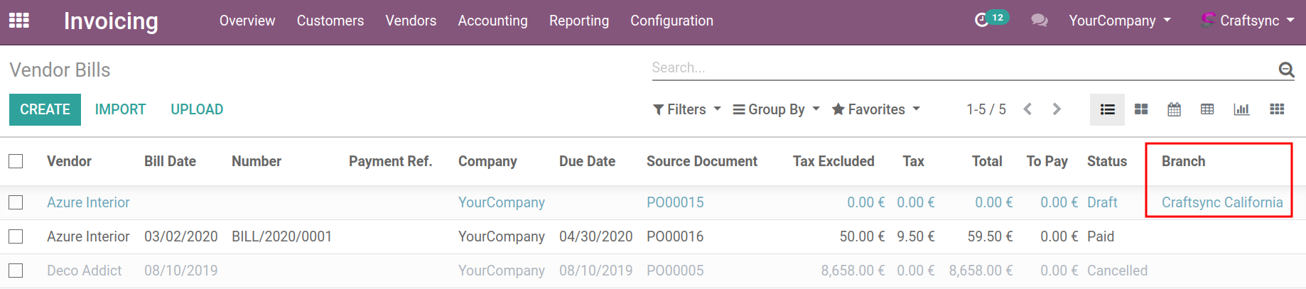
Task: Open the YourCompany company switcher
Action: pos(1119,21)
